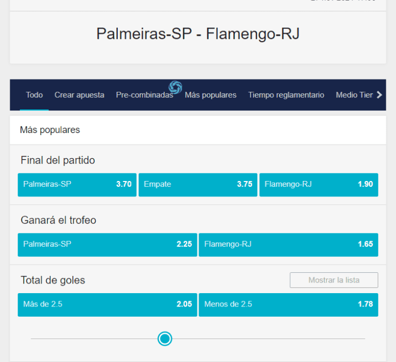Pick the Empate odds 3.75
Image resolution: width=396 pixels, height=362 pixels.
click(x=197, y=184)
